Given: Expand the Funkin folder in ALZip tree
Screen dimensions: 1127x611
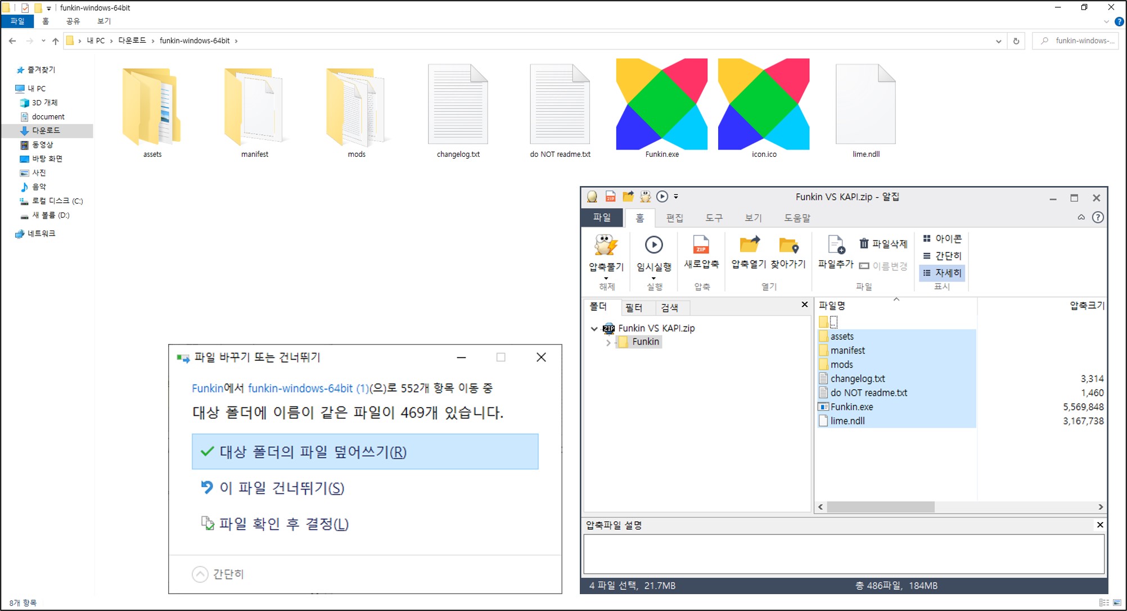Looking at the screenshot, I should 608,342.
